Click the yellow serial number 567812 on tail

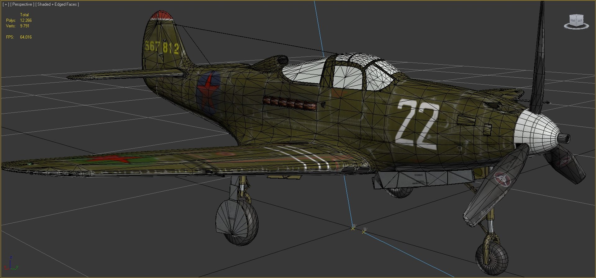(162, 47)
